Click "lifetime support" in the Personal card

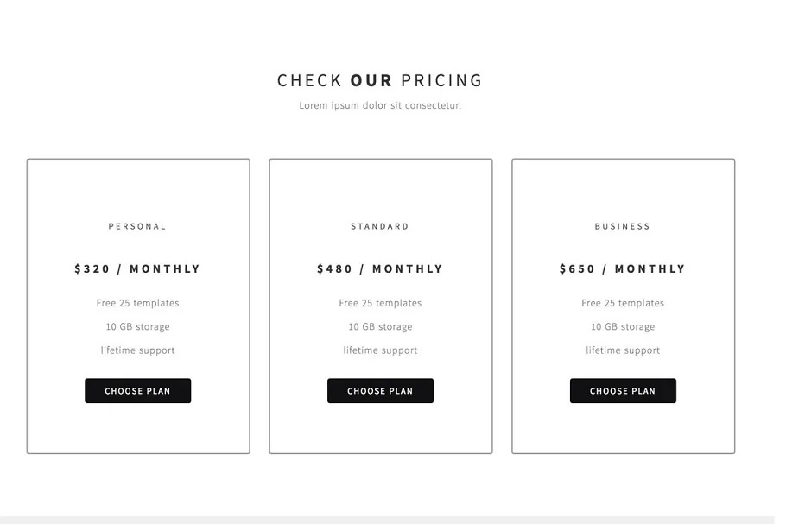click(x=138, y=350)
